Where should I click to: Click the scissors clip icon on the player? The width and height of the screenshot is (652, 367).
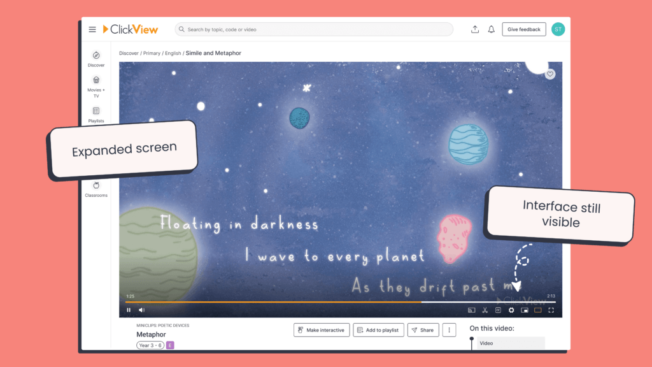[x=485, y=310]
